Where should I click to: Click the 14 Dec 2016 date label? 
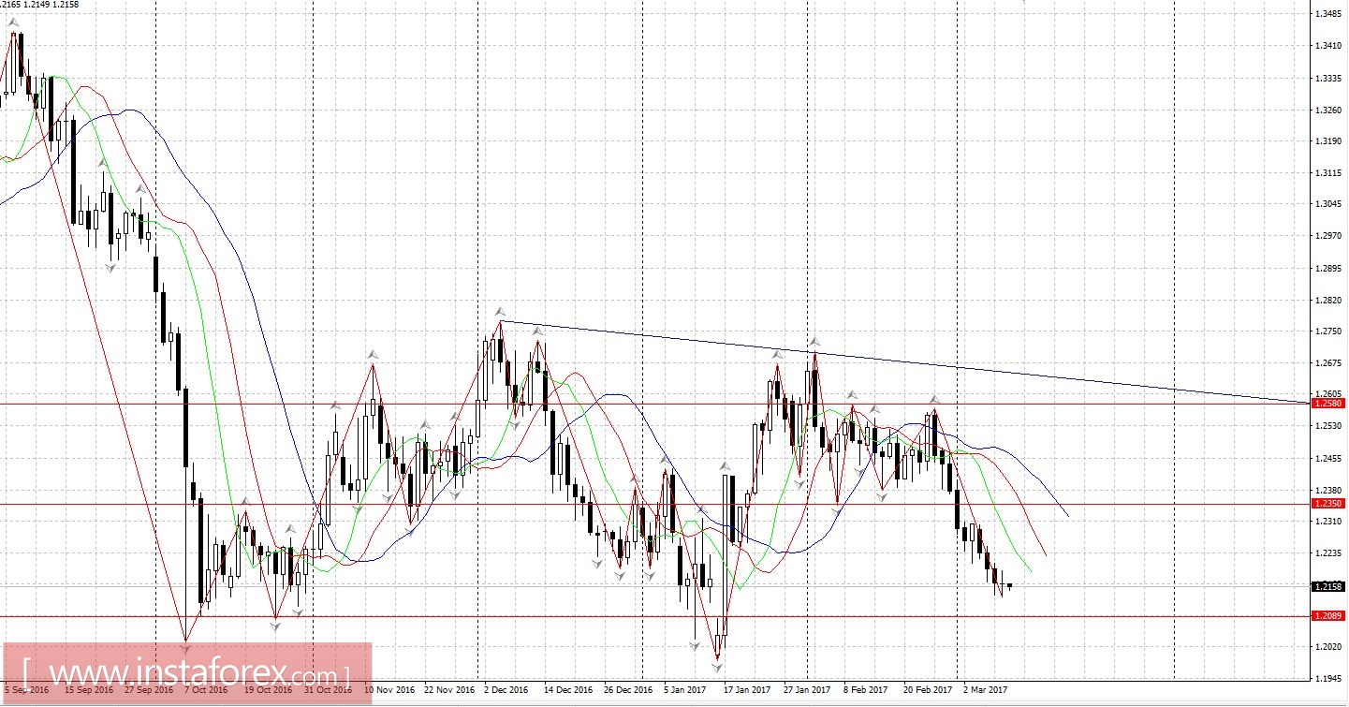[568, 690]
